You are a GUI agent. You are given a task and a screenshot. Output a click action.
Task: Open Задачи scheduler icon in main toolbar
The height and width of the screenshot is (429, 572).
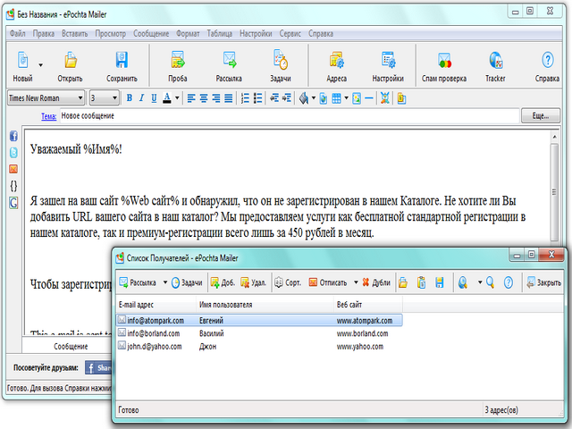[x=281, y=60]
